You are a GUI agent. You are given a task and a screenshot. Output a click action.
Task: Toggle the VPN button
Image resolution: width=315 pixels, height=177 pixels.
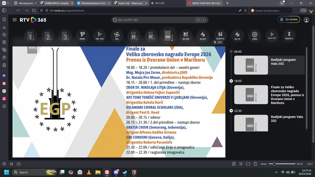(303, 10)
